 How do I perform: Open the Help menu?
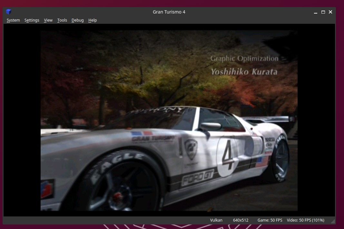point(92,20)
